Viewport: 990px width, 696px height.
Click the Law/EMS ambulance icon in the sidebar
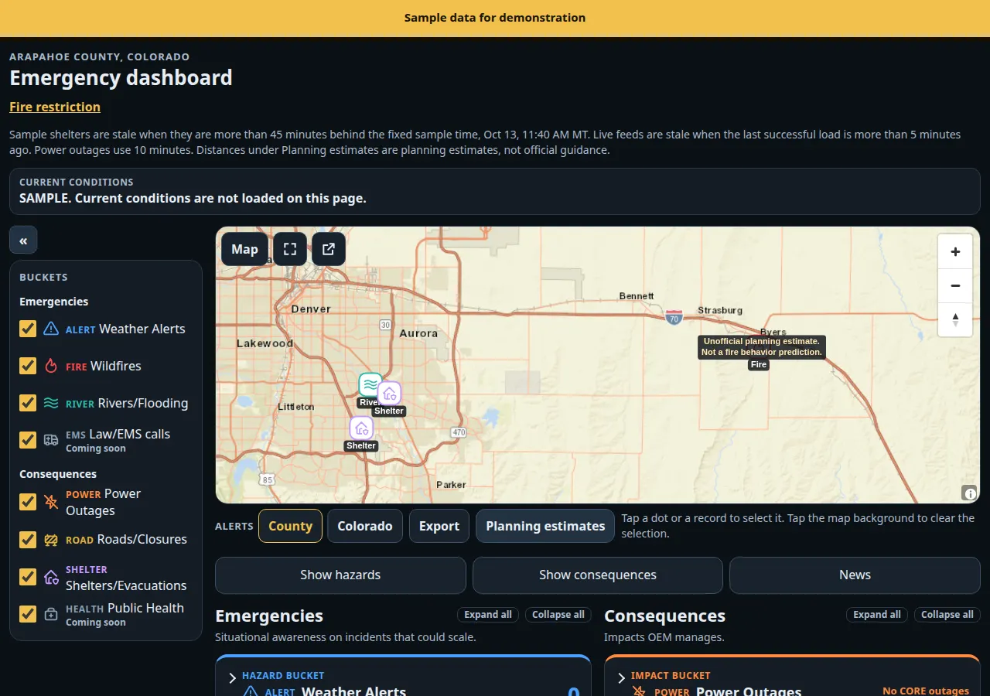[x=51, y=440]
